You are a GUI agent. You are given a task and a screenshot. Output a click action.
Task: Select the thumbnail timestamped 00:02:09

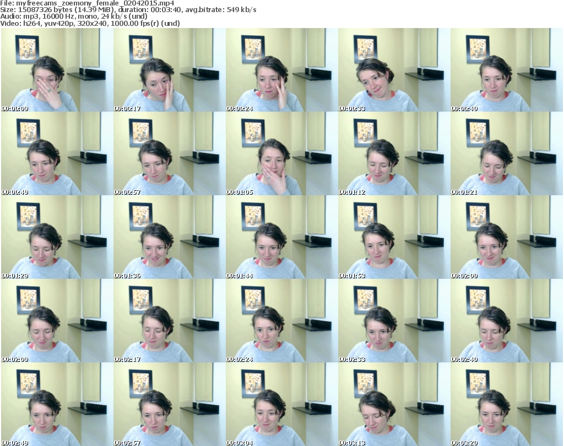57,321
